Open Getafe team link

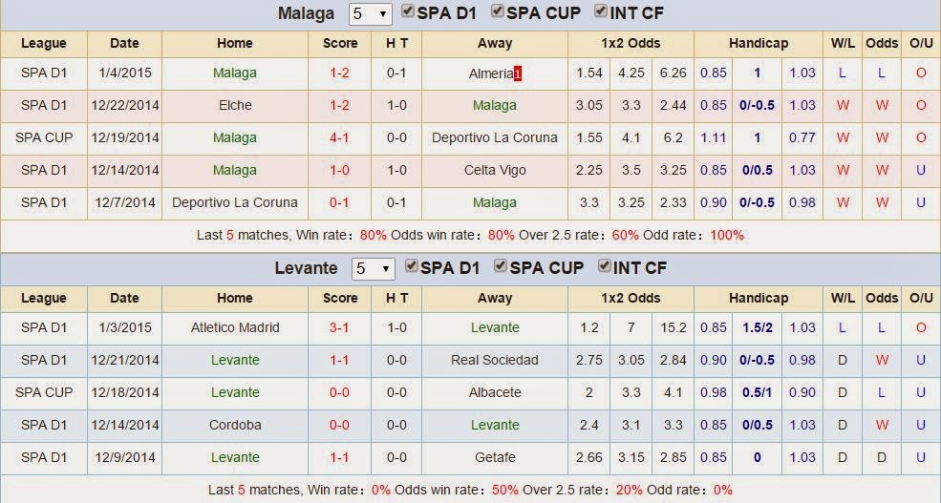495,457
